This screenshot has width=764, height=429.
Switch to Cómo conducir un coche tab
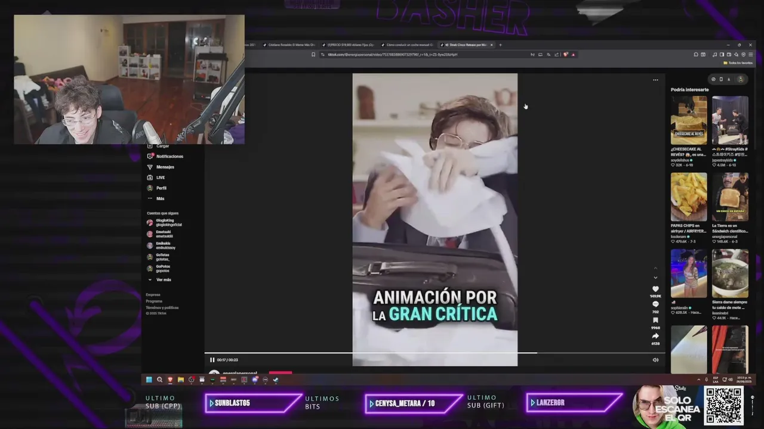[x=407, y=45]
